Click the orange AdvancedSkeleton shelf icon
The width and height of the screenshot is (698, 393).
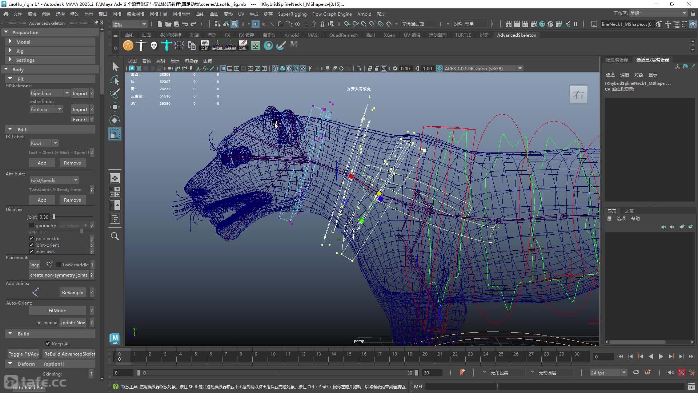(x=128, y=45)
